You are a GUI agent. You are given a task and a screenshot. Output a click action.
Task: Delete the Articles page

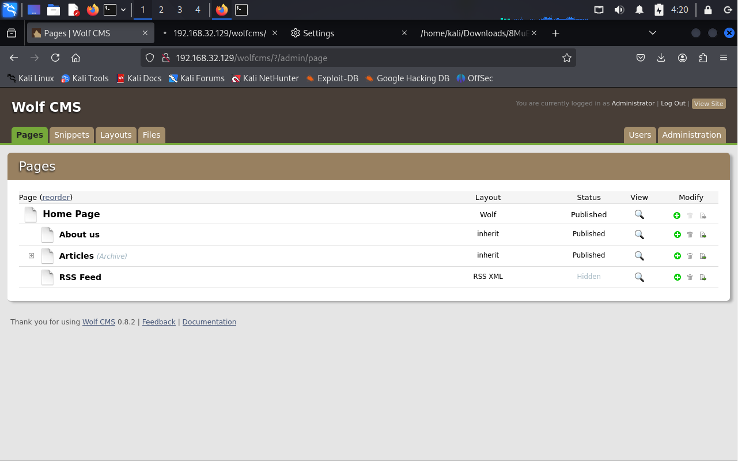click(x=690, y=256)
